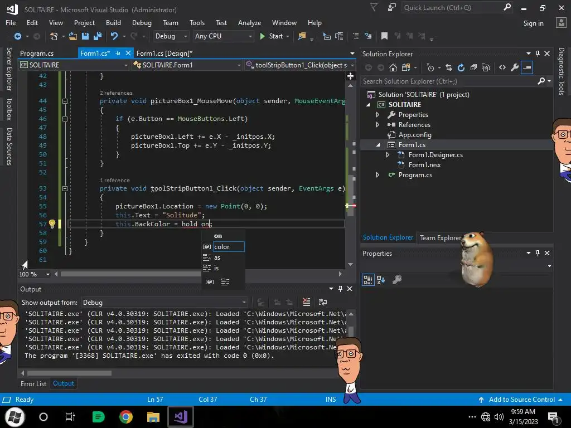The width and height of the screenshot is (571, 428).
Task: Click the Search Solution Explorer field
Action: 449,81
